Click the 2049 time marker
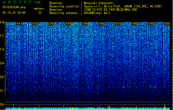The height and width of the screenshot is (110, 173). pyautogui.click(x=150, y=24)
